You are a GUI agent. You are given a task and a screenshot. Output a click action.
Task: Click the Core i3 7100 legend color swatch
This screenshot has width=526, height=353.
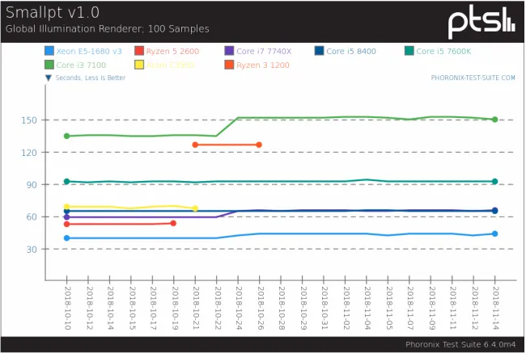49,65
